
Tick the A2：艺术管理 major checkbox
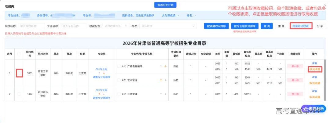tap(119, 80)
